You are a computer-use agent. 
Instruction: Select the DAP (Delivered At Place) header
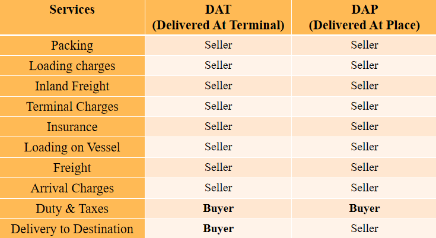click(x=364, y=17)
